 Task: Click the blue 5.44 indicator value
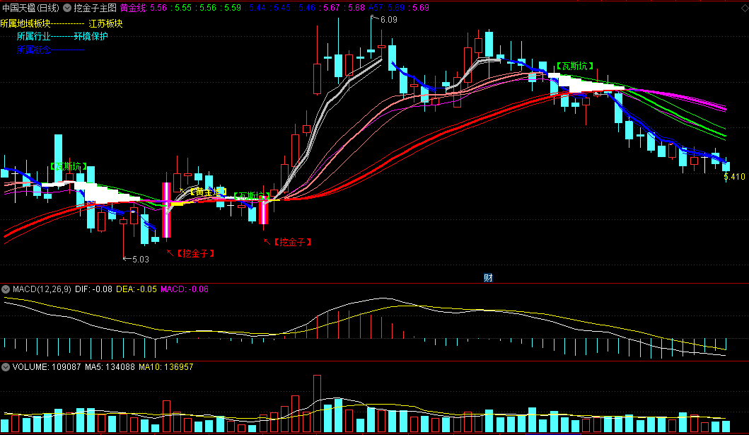[x=257, y=8]
